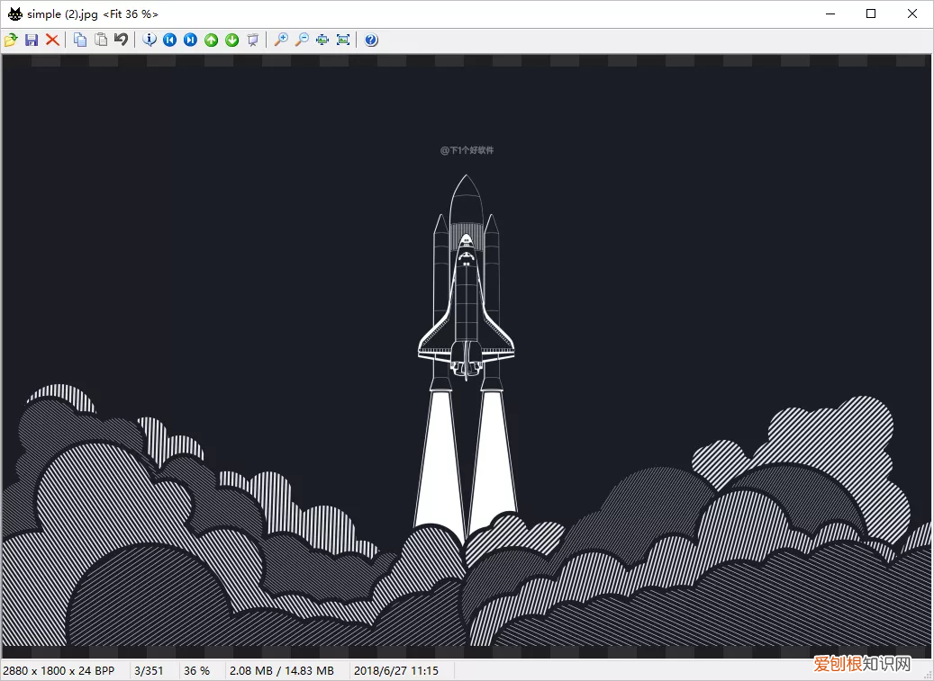
Task: Switch to full screen view icon
Action: click(343, 40)
